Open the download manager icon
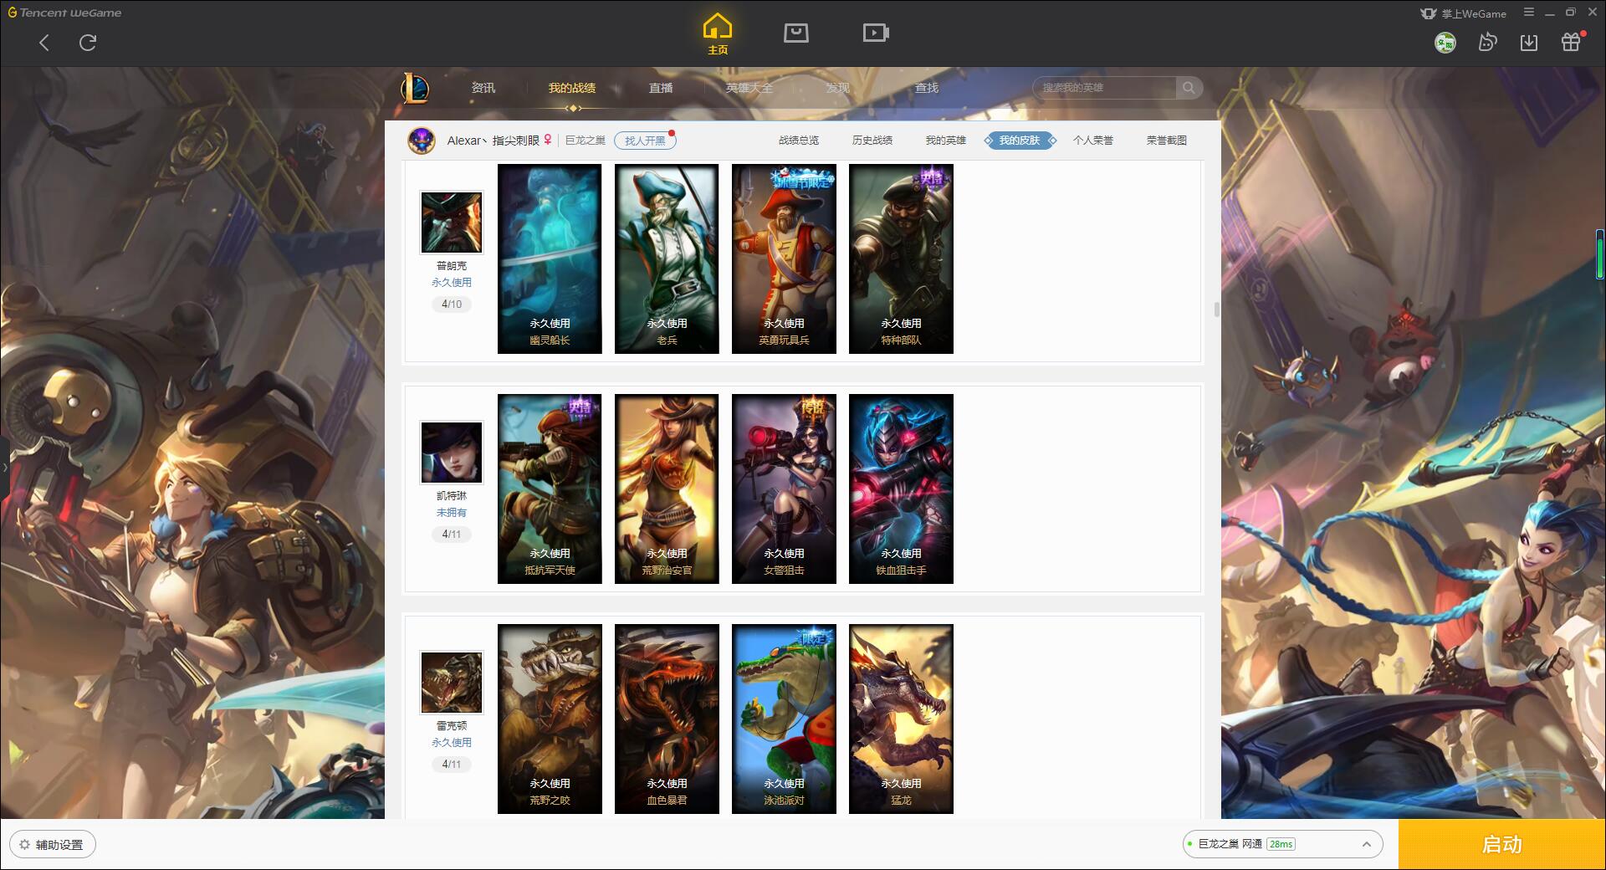This screenshot has height=870, width=1606. (1529, 43)
